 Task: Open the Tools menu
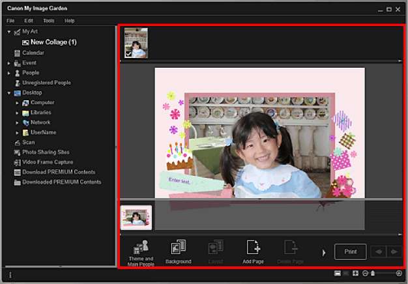click(49, 21)
